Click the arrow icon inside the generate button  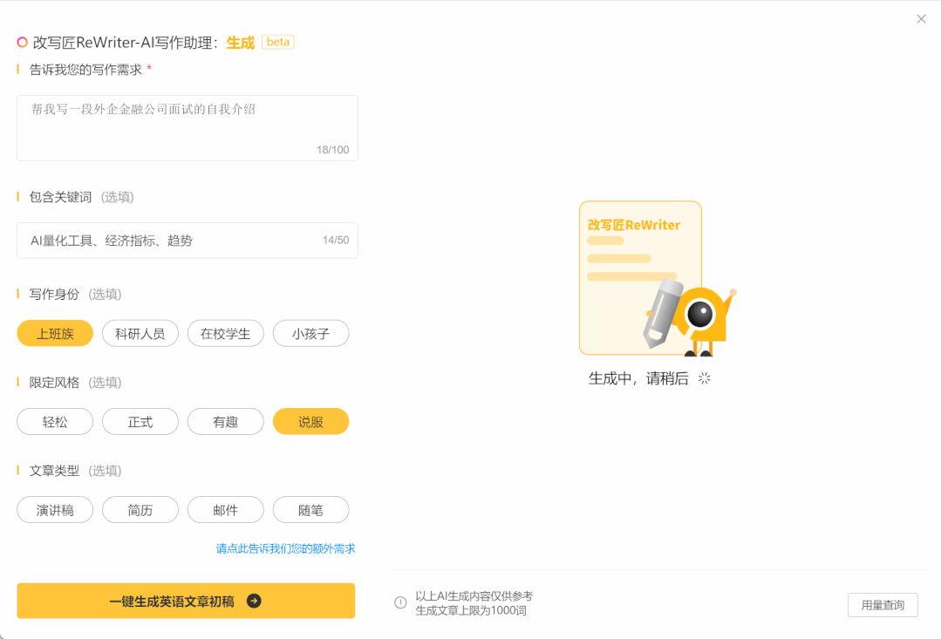pos(256,601)
